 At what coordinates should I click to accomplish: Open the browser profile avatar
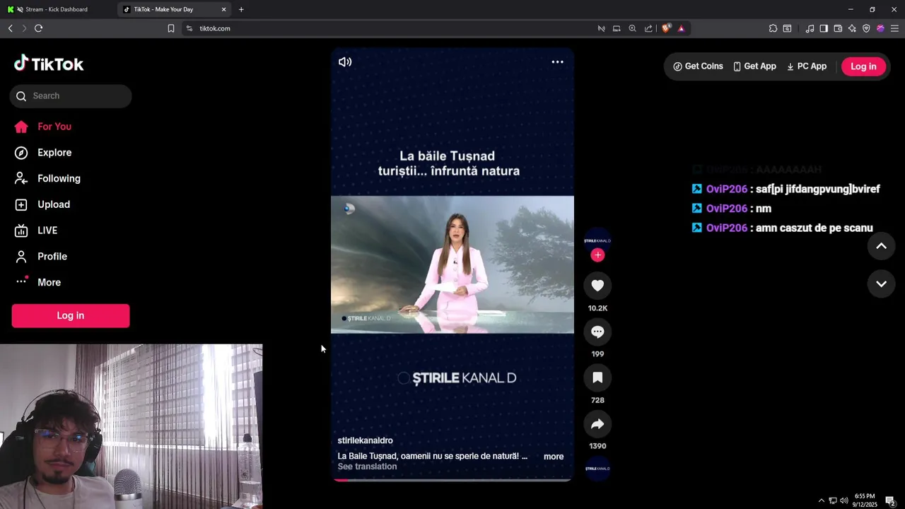coord(880,28)
